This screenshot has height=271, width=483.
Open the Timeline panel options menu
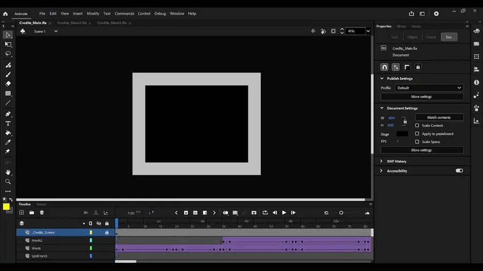[370, 204]
